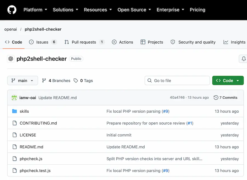The width and height of the screenshot is (247, 180).
Task: Click the skills folder icon
Action: (15, 111)
